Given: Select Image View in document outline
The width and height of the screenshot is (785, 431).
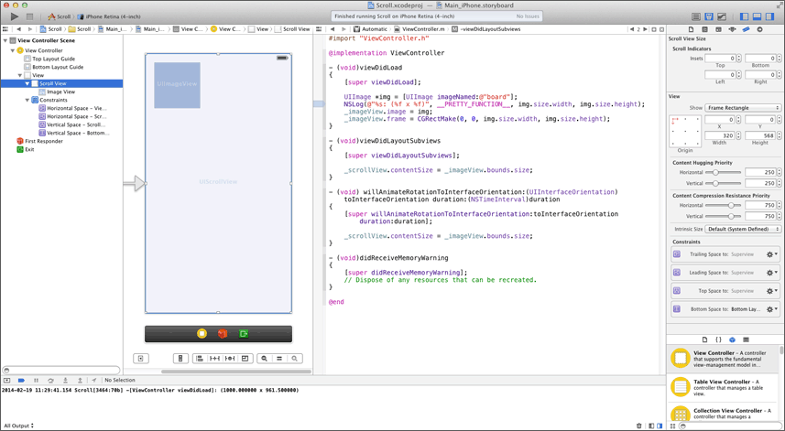Looking at the screenshot, I should (60, 92).
